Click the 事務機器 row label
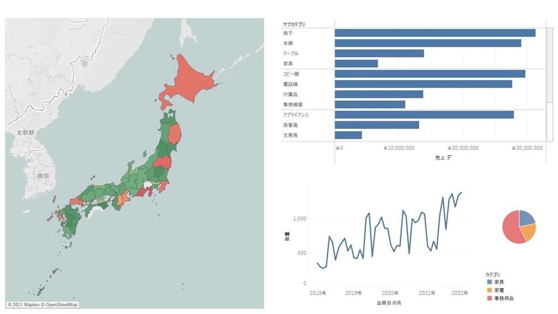Screen dimensions: 558x314 click(x=293, y=105)
